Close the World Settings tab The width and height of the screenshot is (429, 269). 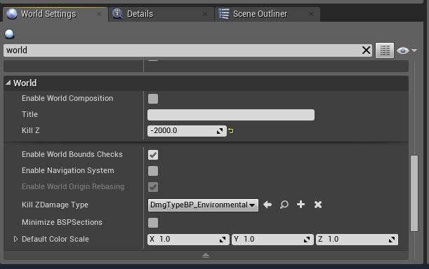99,14
